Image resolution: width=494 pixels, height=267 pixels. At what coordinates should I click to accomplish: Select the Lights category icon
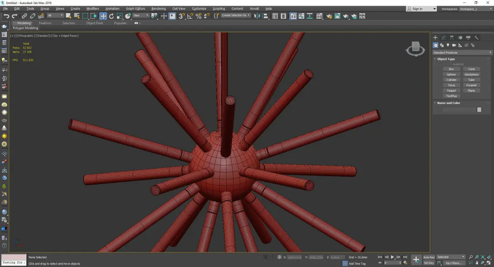pyautogui.click(x=448, y=45)
